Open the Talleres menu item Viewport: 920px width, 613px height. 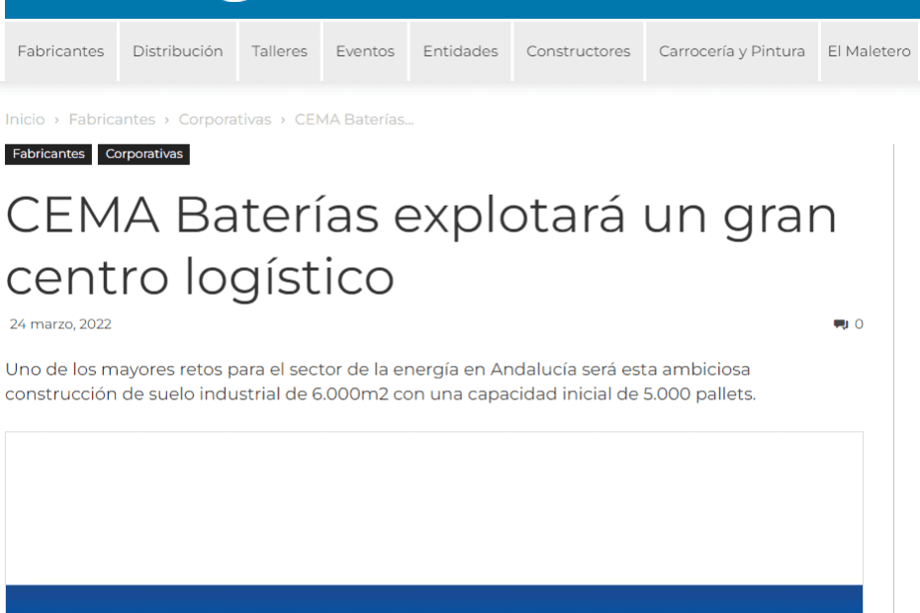pyautogui.click(x=279, y=51)
